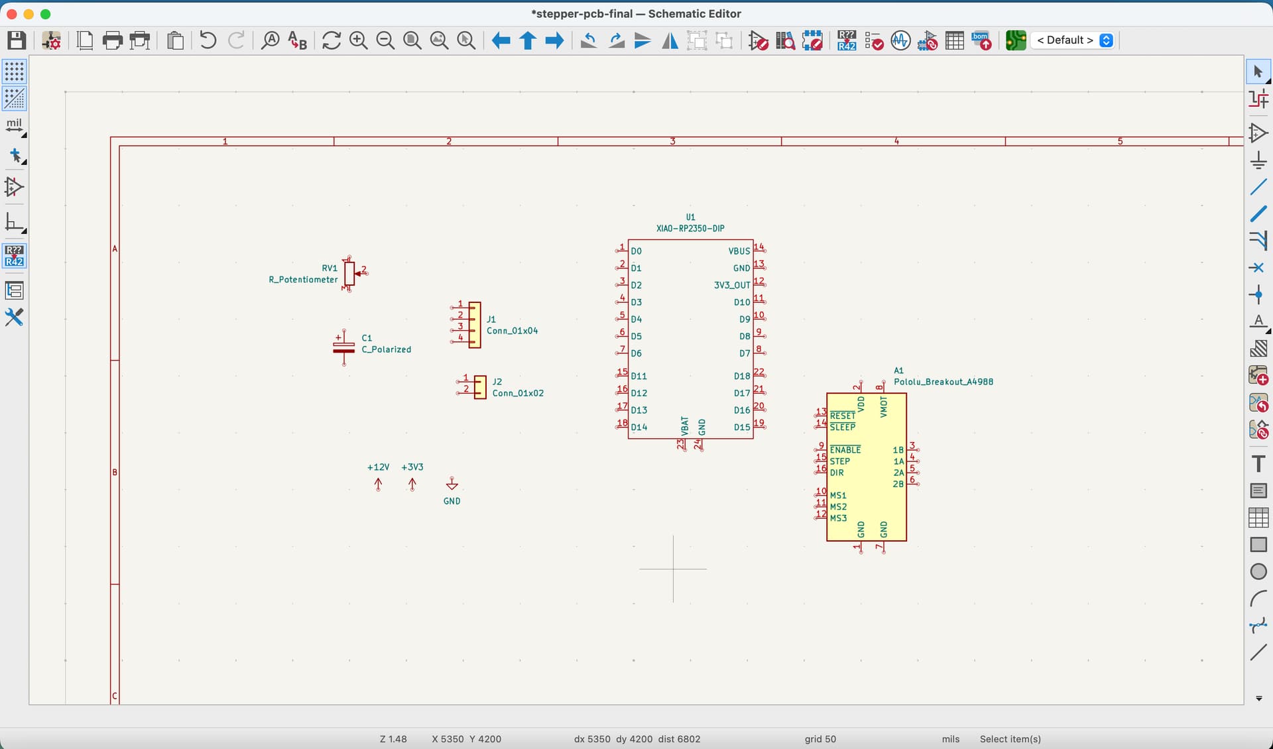
Task: Select the Place Power Symbols tool
Action: pos(1258,160)
